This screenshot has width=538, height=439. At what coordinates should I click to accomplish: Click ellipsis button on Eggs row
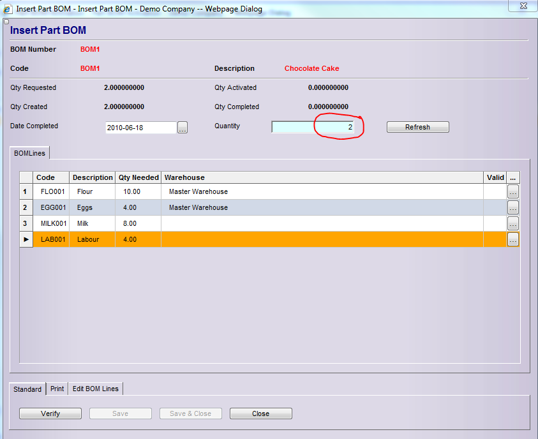[513, 207]
